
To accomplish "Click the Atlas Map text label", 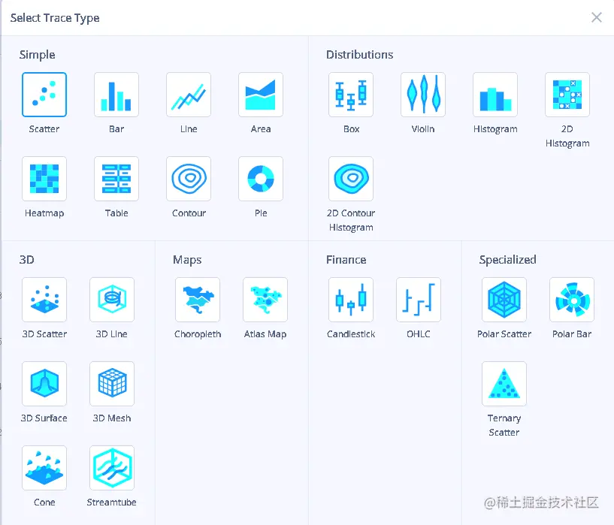I will 265,334.
